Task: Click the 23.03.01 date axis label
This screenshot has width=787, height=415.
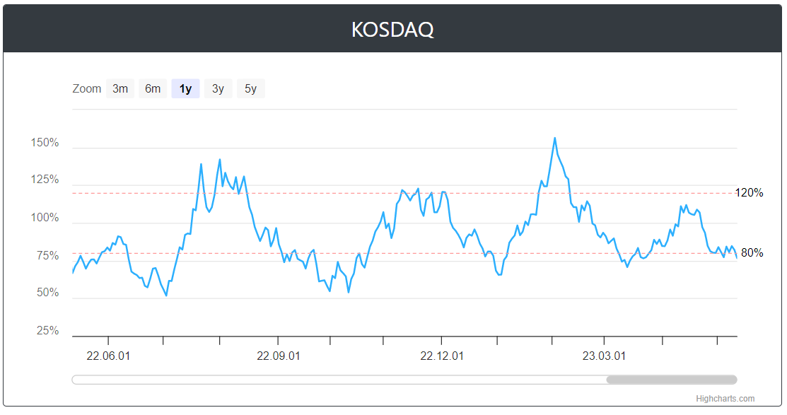Action: tap(604, 356)
